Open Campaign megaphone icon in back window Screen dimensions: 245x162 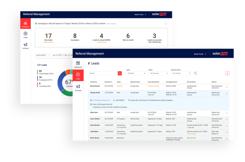pos(25,46)
